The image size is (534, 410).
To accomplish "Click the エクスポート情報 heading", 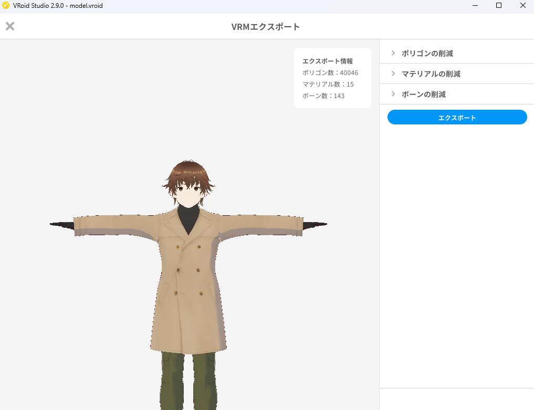I will tap(328, 61).
